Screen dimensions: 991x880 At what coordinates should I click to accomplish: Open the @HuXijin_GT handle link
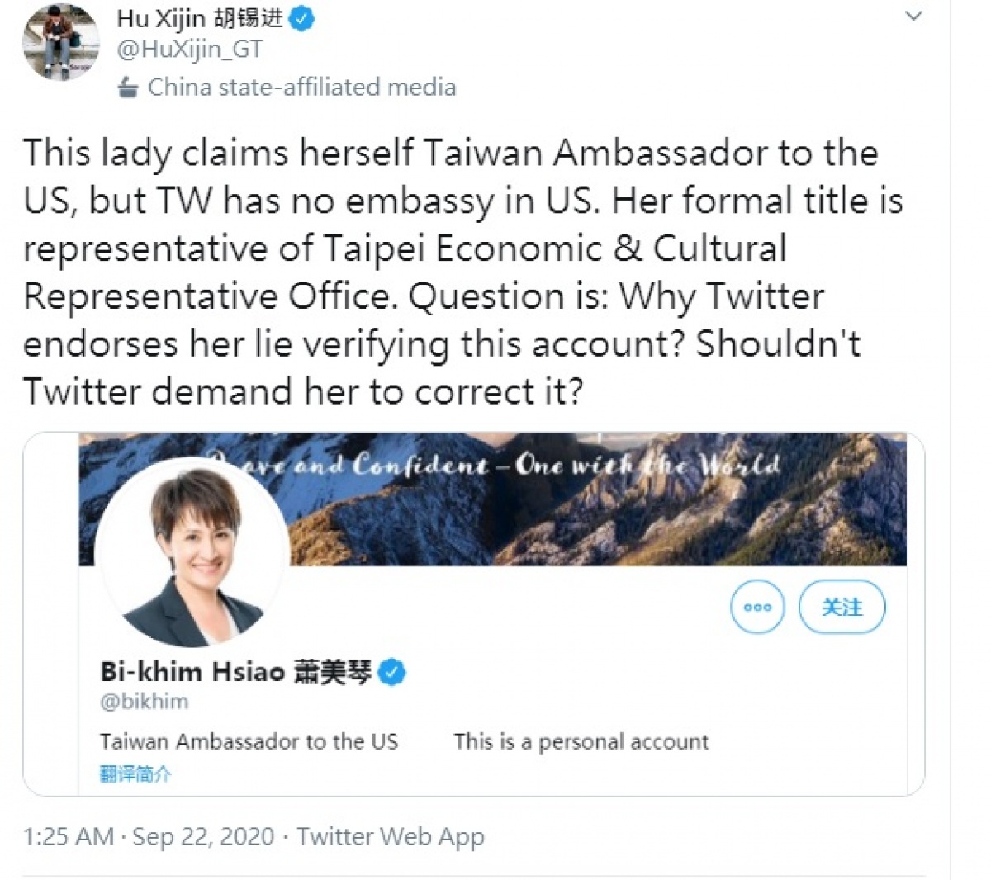pos(190,50)
